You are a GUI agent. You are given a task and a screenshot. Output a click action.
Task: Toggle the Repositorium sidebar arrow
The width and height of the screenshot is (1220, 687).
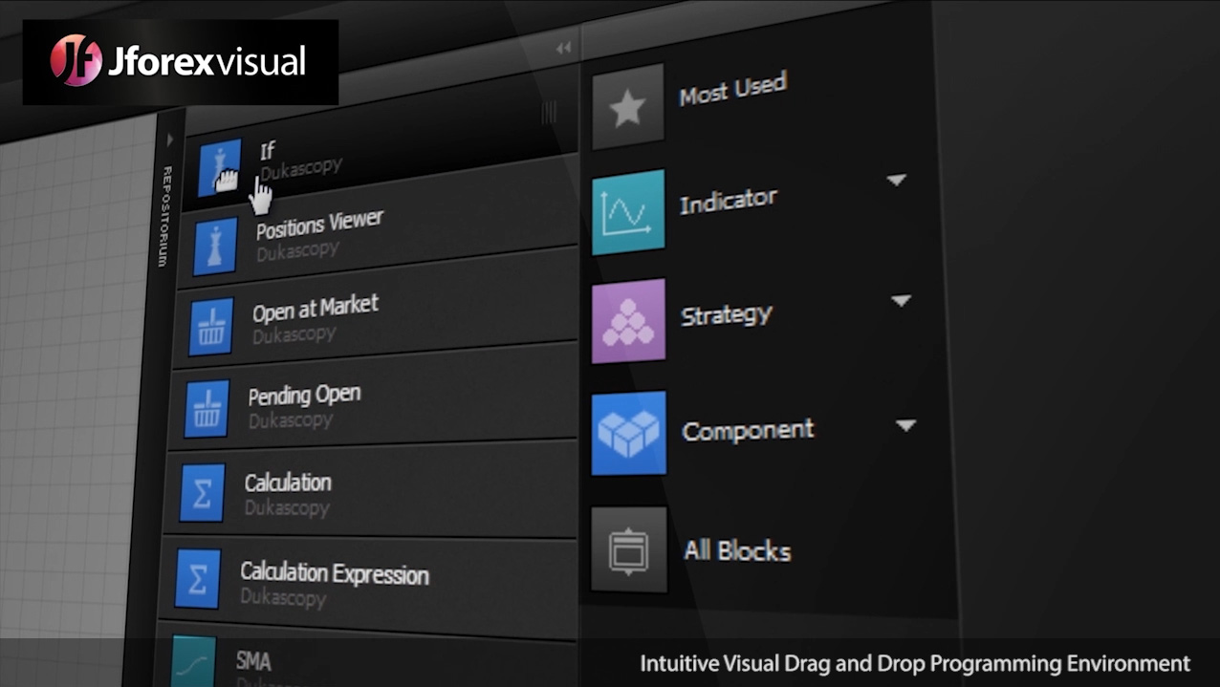point(170,140)
